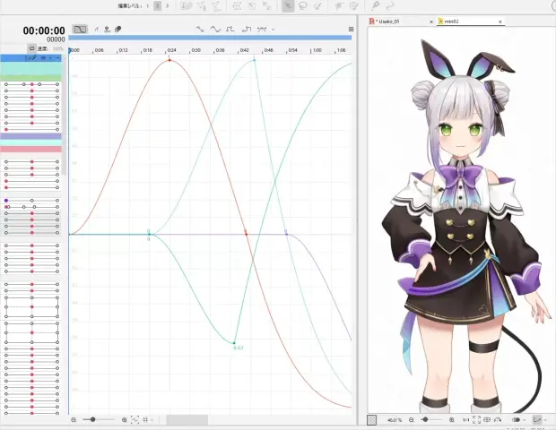The image size is (556, 430).
Task: Click the 0:42 mark on timeline ruler
Action: tap(244, 50)
